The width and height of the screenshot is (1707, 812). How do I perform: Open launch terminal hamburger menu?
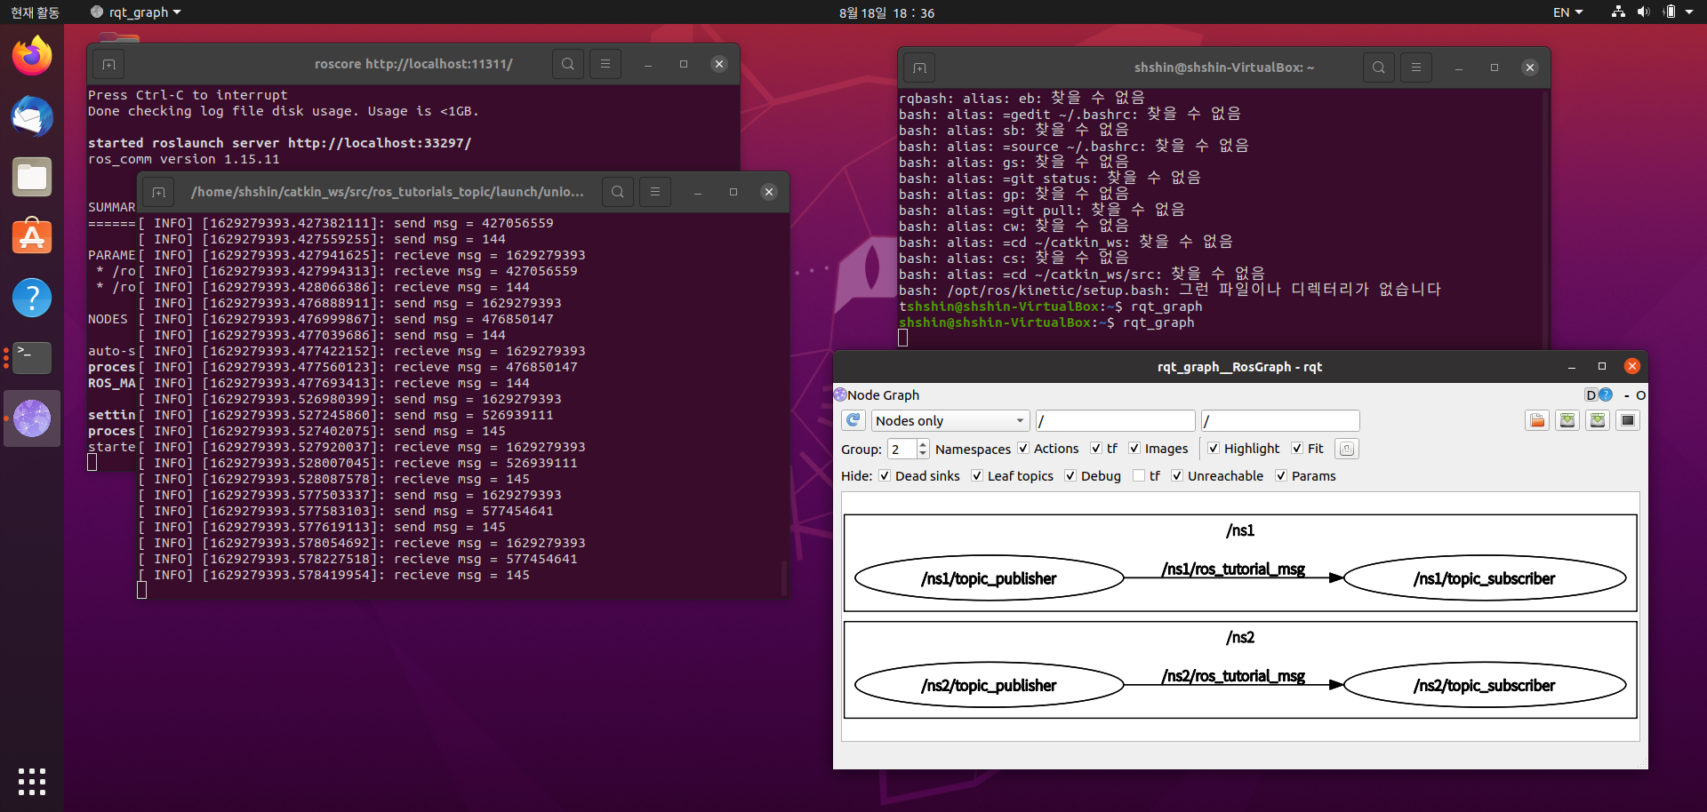(x=655, y=192)
